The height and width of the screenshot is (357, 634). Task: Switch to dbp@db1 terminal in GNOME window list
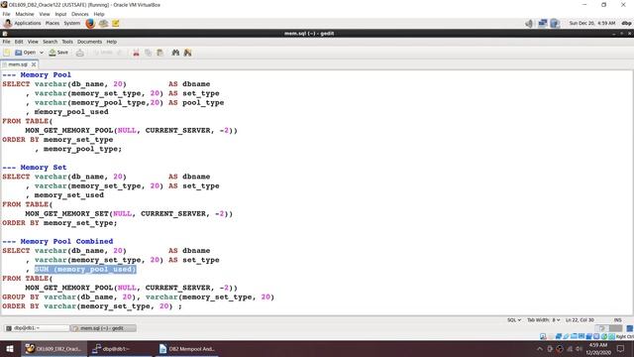pos(37,328)
